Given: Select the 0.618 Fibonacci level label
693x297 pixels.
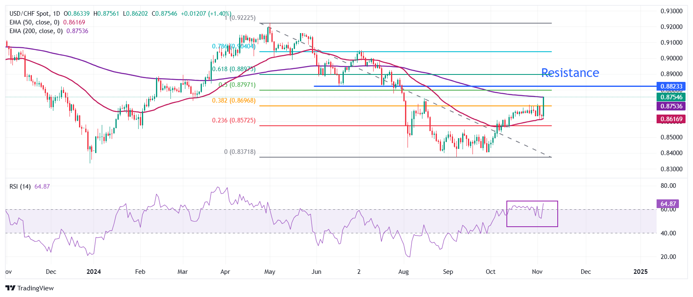Looking at the screenshot, I should coord(234,69).
